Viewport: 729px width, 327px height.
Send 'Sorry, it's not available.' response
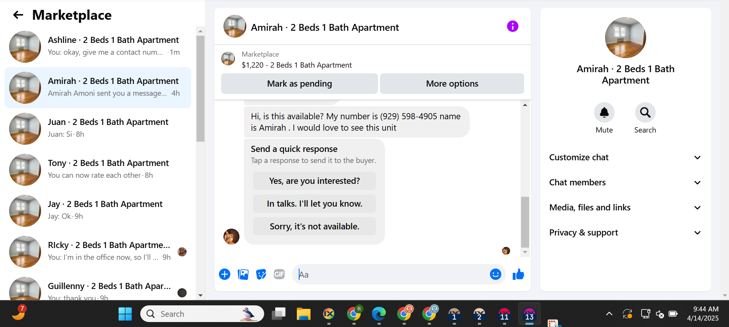pos(314,226)
